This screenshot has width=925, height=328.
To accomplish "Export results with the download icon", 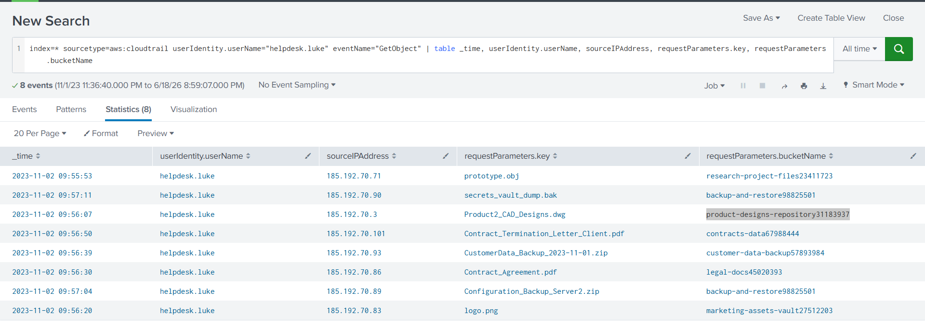I will 823,86.
